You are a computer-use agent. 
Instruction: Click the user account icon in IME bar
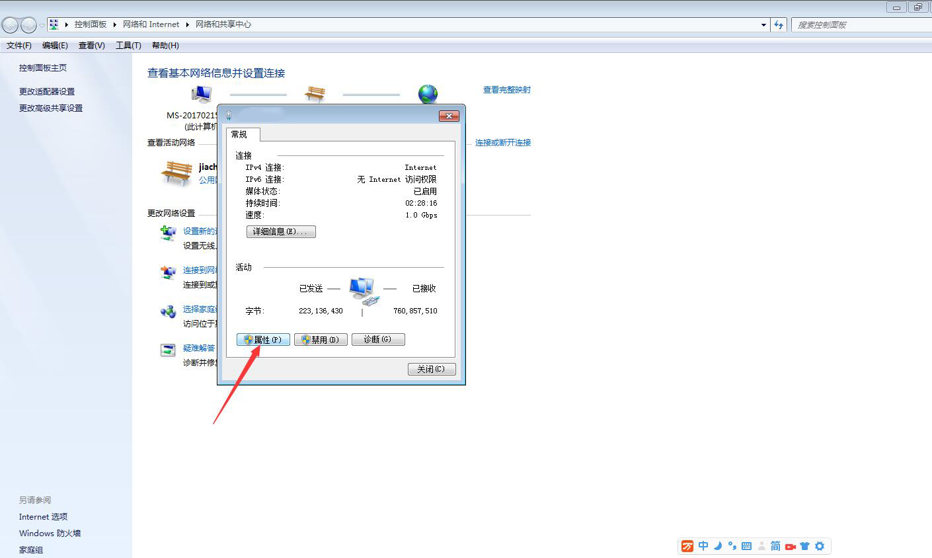point(761,546)
